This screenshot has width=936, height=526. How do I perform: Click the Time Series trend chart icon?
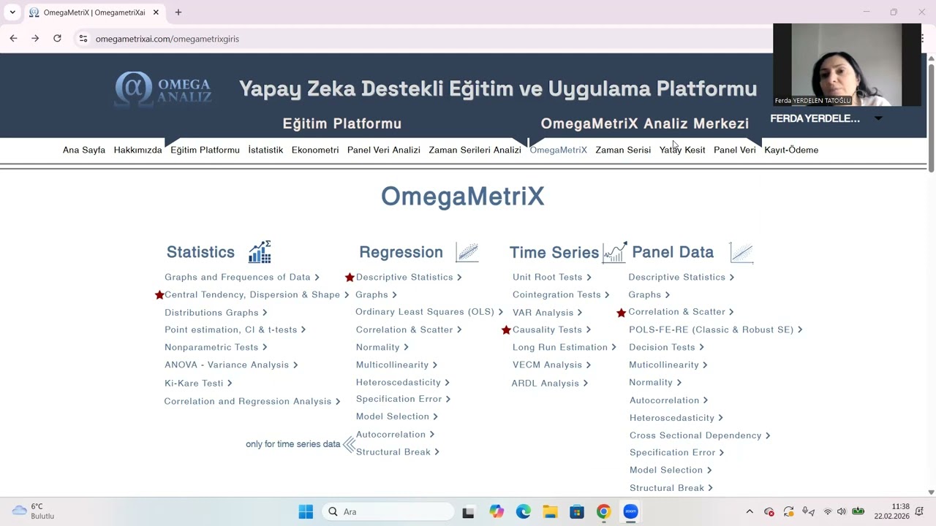coord(614,252)
